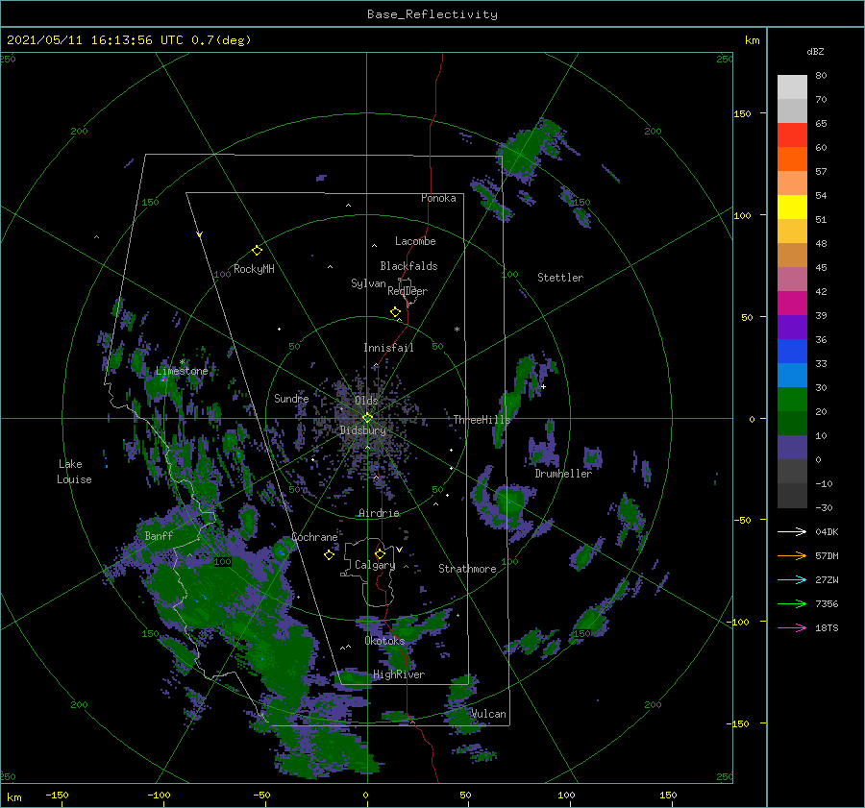
Task: Click the Calgary city label
Action: [x=375, y=565]
